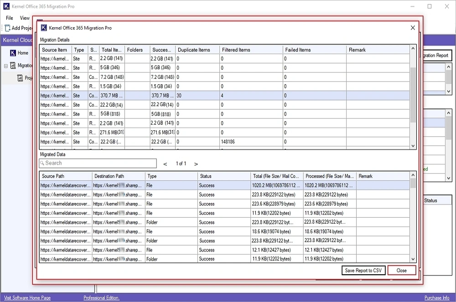Click the Kernel app icon in main title bar
The width and height of the screenshot is (456, 302).
click(6, 7)
